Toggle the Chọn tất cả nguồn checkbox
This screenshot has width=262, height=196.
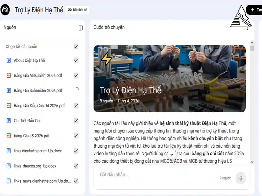(76, 47)
